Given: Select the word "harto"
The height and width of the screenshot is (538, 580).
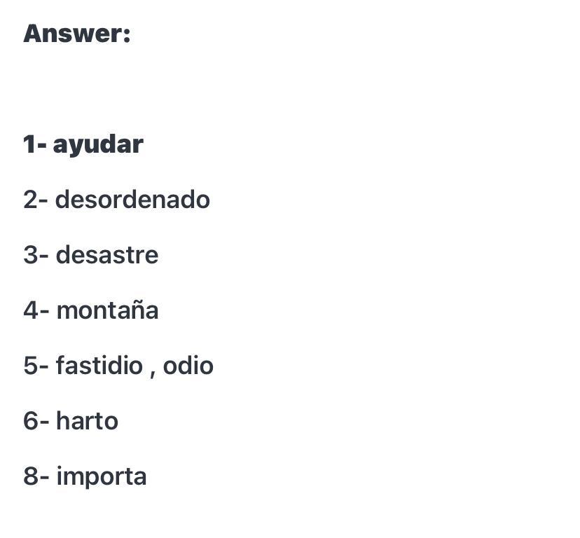Looking at the screenshot, I should tap(87, 421).
